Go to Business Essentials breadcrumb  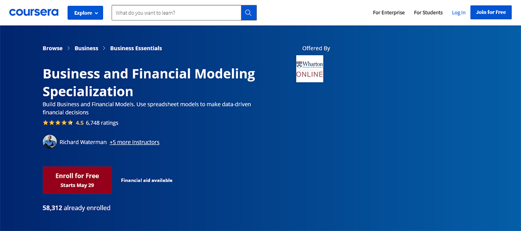click(x=136, y=48)
